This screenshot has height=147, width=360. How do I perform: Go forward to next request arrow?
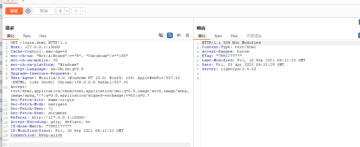(x=76, y=11)
